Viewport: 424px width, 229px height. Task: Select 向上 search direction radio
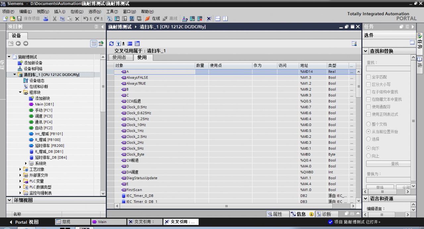click(x=368, y=156)
